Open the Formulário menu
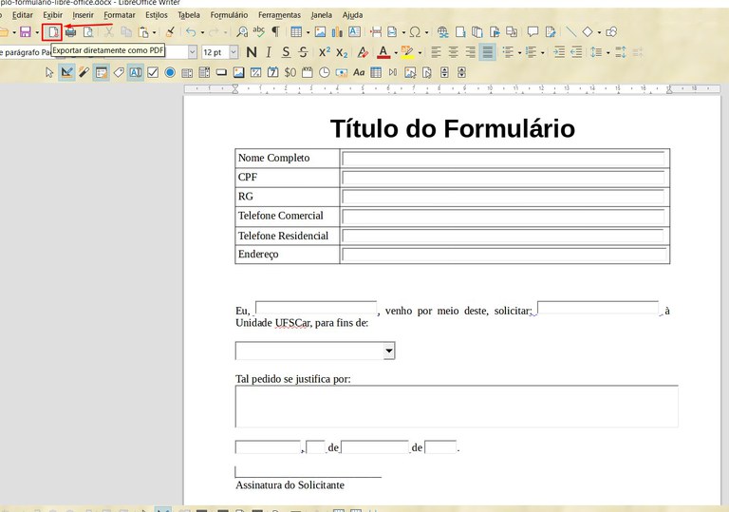The image size is (729, 512). pyautogui.click(x=229, y=15)
